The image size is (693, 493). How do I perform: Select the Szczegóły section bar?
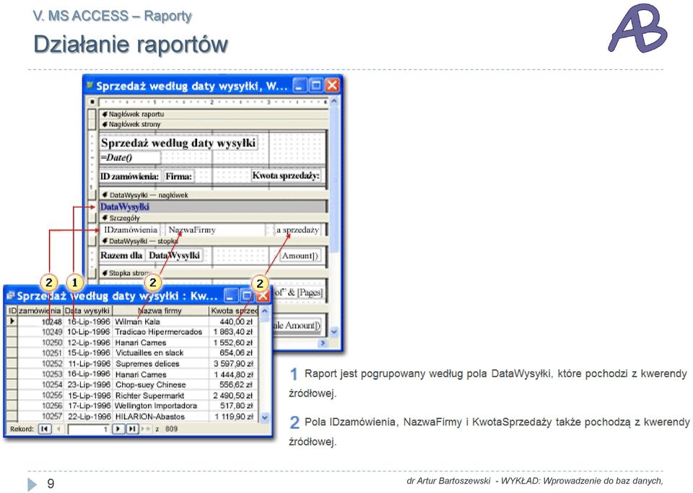pos(214,218)
